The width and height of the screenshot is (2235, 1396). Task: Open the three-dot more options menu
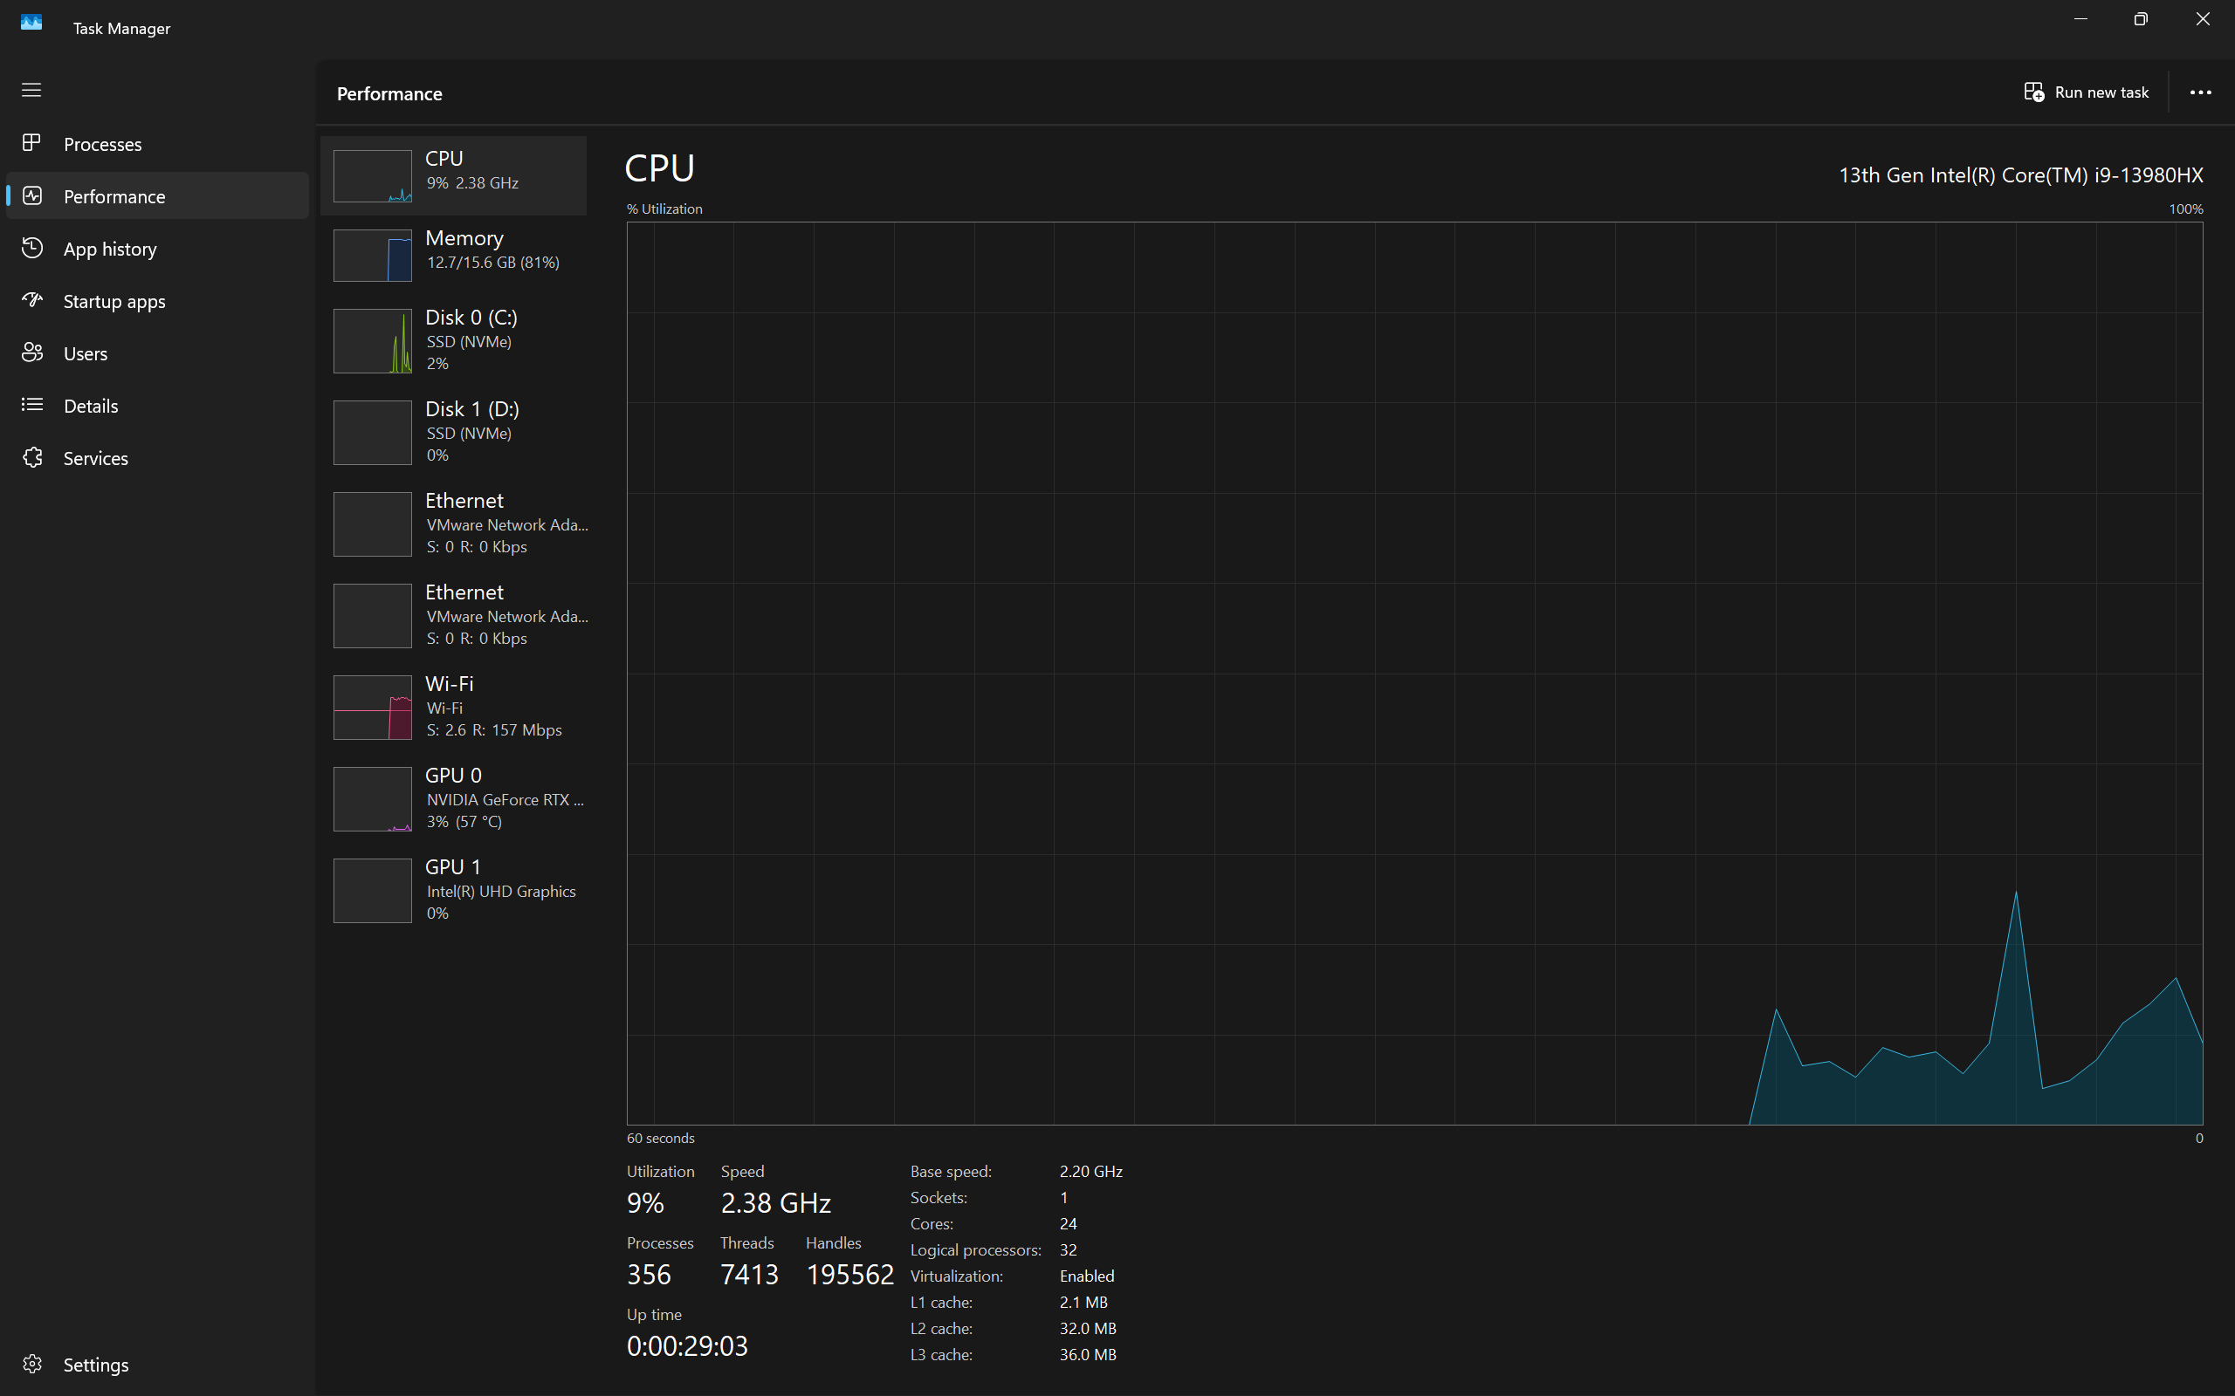(2200, 92)
